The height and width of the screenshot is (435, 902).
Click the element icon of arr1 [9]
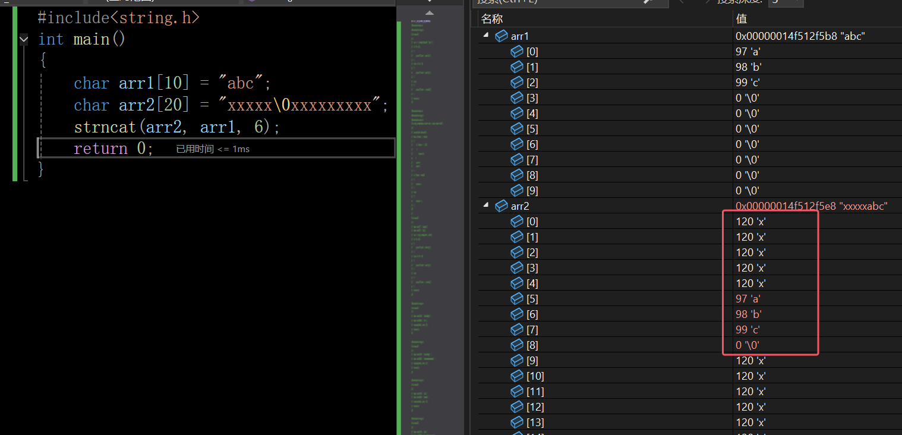(517, 191)
